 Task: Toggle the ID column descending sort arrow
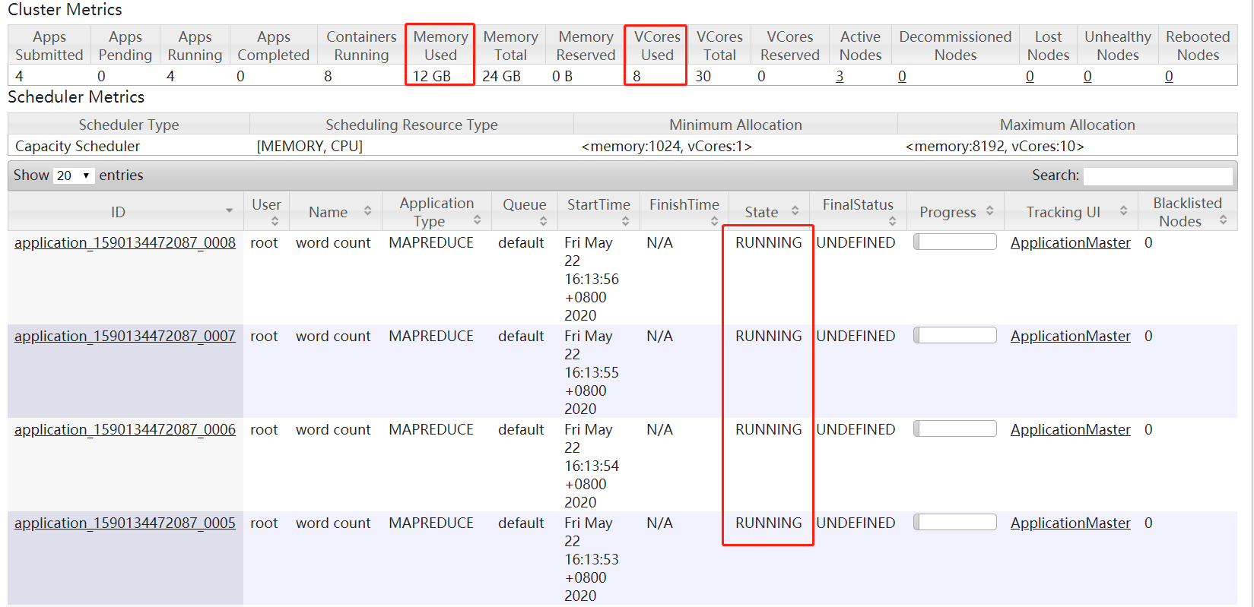pyautogui.click(x=229, y=210)
